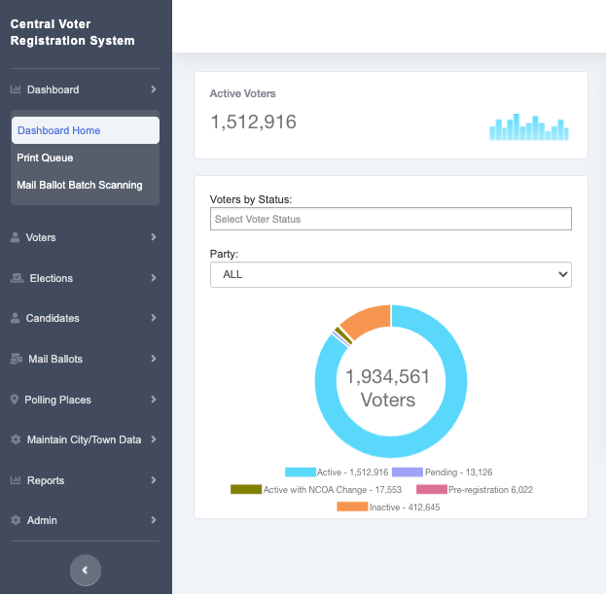Click the Dashboard chart icon in sidebar
Screen dimensions: 606x595
pos(16,90)
